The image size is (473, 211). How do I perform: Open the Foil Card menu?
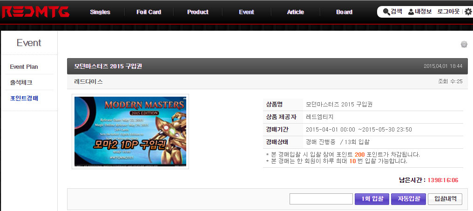149,12
